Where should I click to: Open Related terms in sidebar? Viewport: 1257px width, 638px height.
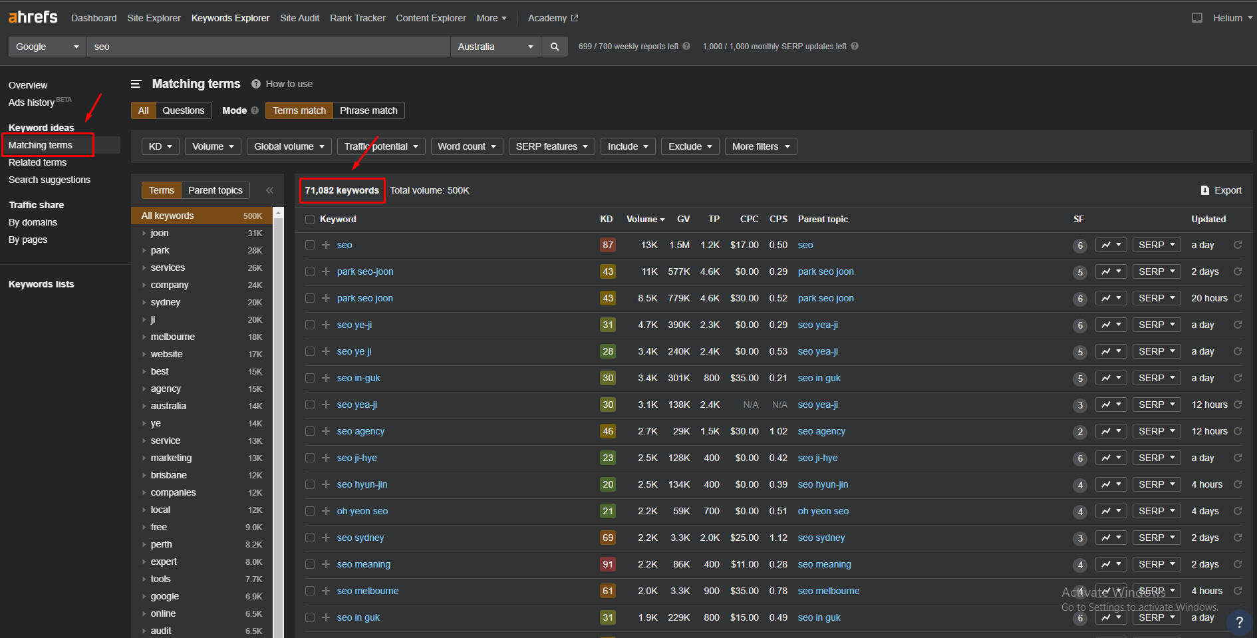pyautogui.click(x=37, y=162)
